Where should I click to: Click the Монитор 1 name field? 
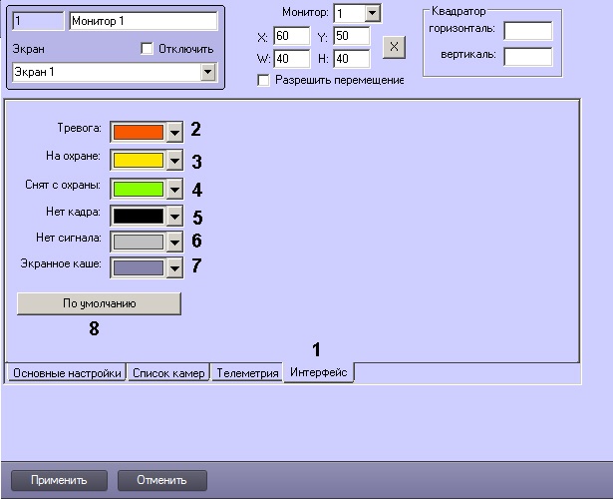(143, 20)
